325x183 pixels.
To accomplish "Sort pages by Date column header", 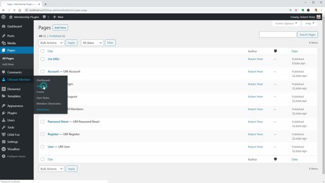I will [x=295, y=51].
